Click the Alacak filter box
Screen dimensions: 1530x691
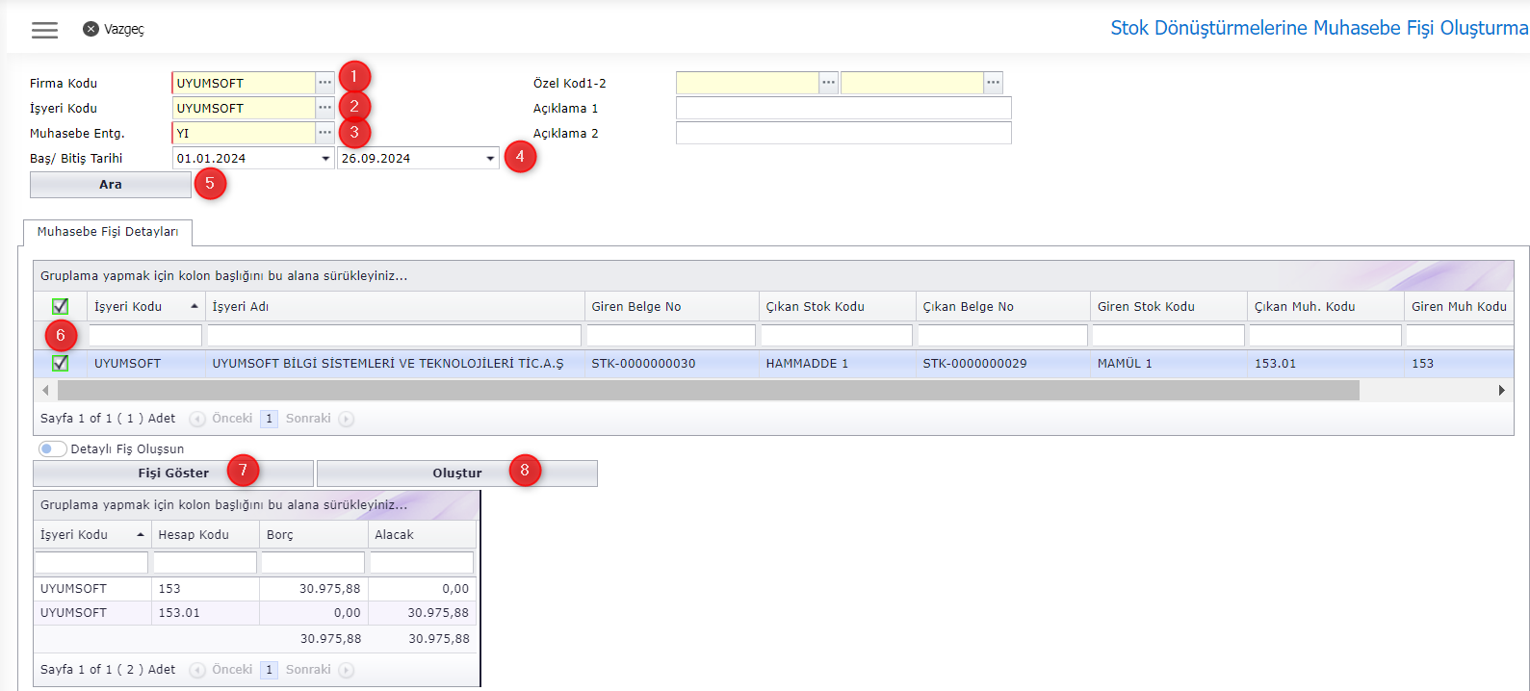(x=422, y=562)
